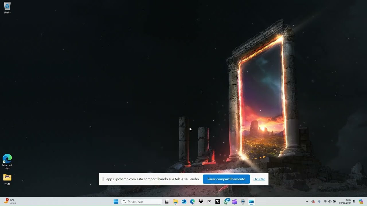Open WhatsApp with 24 notifications
This screenshot has height=206, width=367.
pos(226,201)
